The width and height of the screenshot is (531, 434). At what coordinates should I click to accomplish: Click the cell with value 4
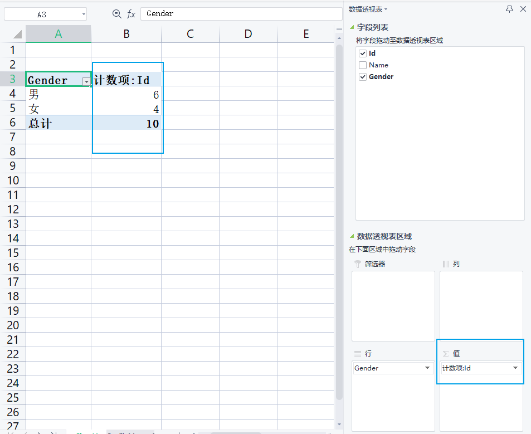click(126, 108)
